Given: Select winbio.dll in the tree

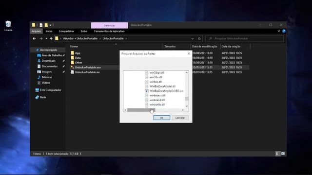Looking at the screenshot, I should pyautogui.click(x=156, y=82).
